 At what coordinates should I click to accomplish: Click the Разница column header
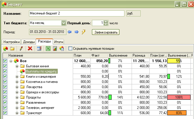[140, 55]
